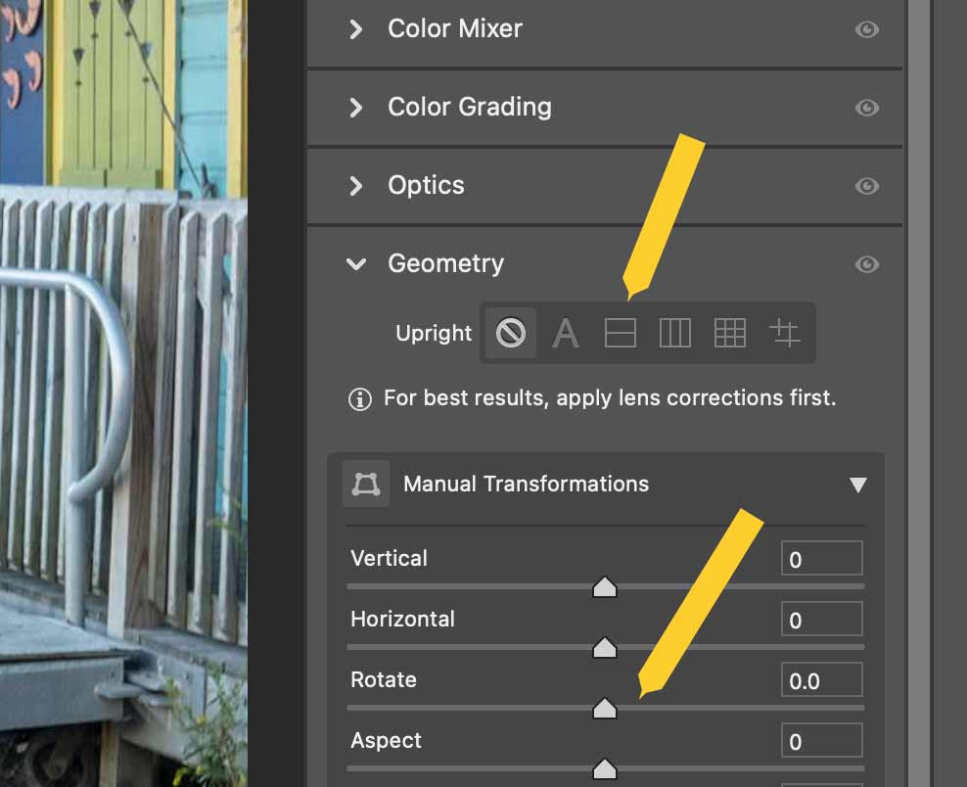This screenshot has width=967, height=787.
Task: Disable Upright by selecting the Off icon
Action: pos(511,333)
